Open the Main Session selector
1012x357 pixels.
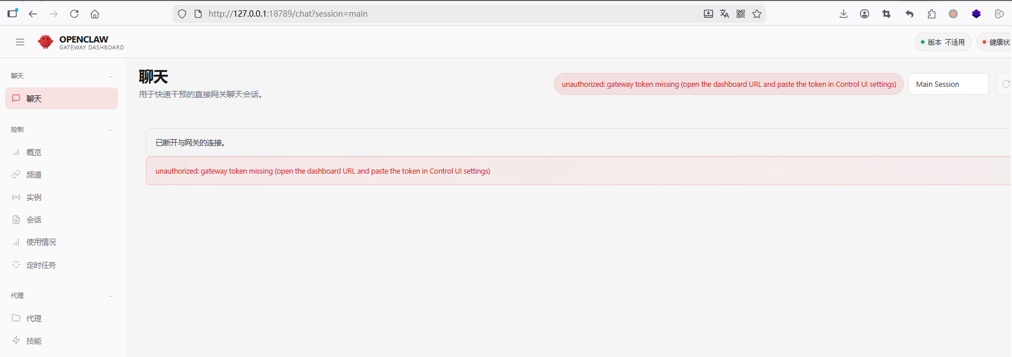click(948, 84)
